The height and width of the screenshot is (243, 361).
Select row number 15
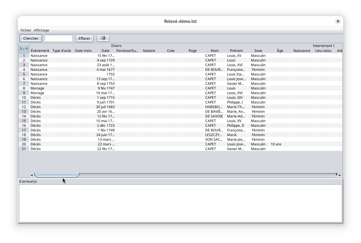[24, 121]
